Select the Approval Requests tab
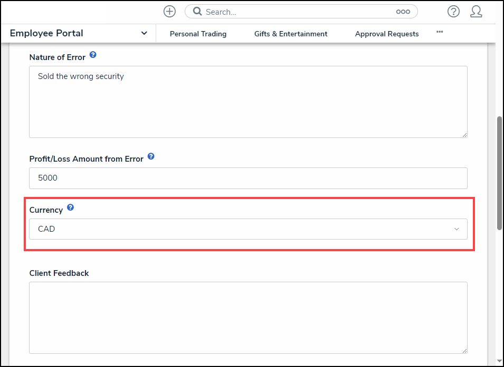Image resolution: width=504 pixels, height=367 pixels. tap(387, 34)
